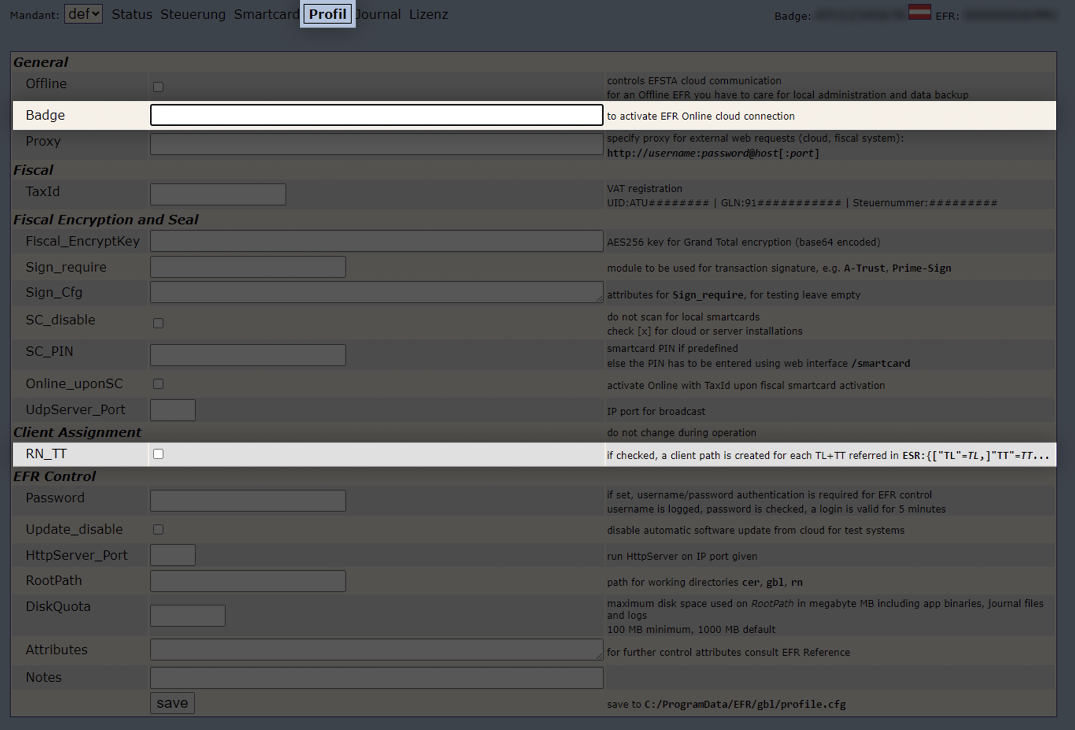
Task: Switch to the Status tab
Action: pyautogui.click(x=132, y=14)
